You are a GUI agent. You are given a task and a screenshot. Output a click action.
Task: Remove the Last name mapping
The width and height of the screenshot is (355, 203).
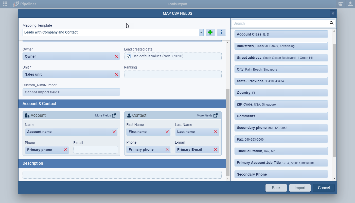(x=216, y=132)
